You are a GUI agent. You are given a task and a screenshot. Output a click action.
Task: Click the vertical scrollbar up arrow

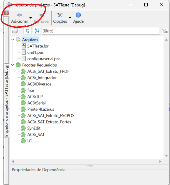pyautogui.click(x=166, y=40)
